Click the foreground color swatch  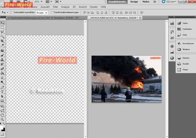point(1,128)
